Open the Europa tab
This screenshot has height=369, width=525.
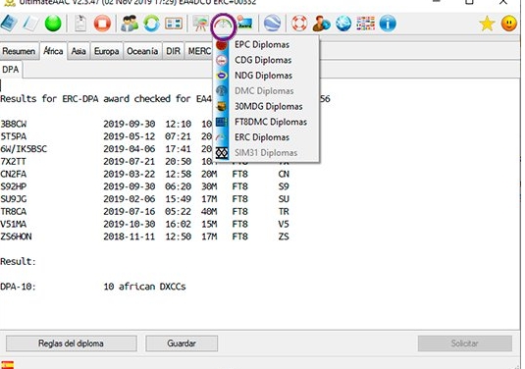coord(107,51)
